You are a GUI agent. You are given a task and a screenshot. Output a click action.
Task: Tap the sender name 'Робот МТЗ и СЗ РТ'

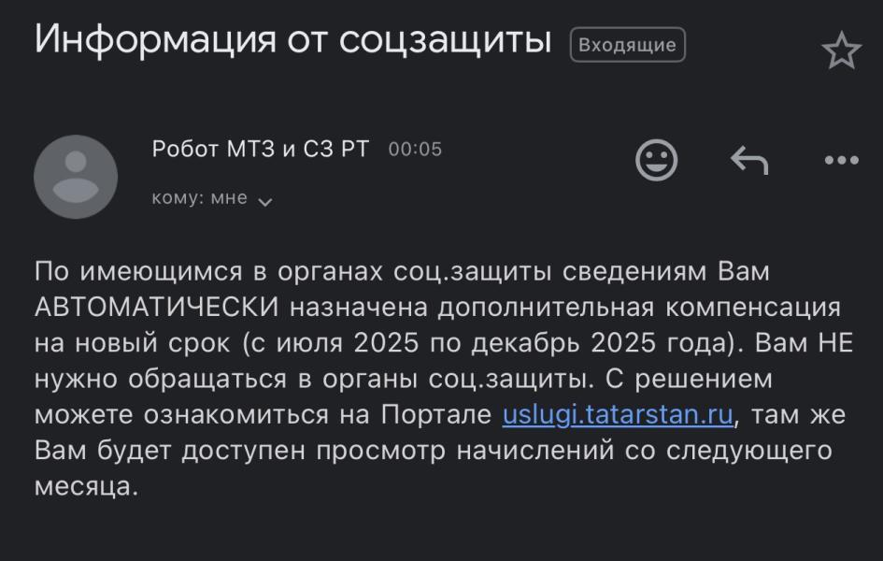[x=260, y=150]
